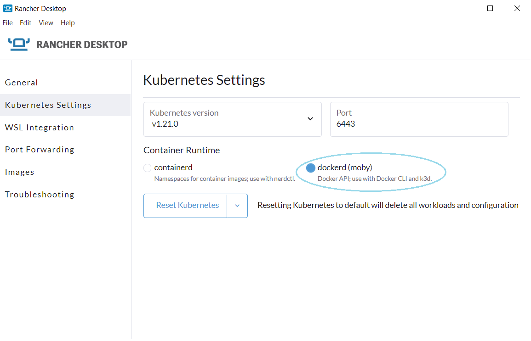The height and width of the screenshot is (341, 531).
Task: Open the View menu
Action: coord(46,22)
